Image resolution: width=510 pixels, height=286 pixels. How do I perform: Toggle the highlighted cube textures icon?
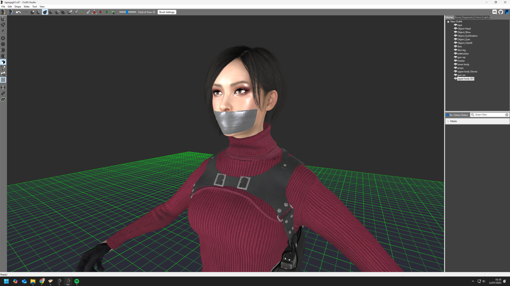pos(3,62)
